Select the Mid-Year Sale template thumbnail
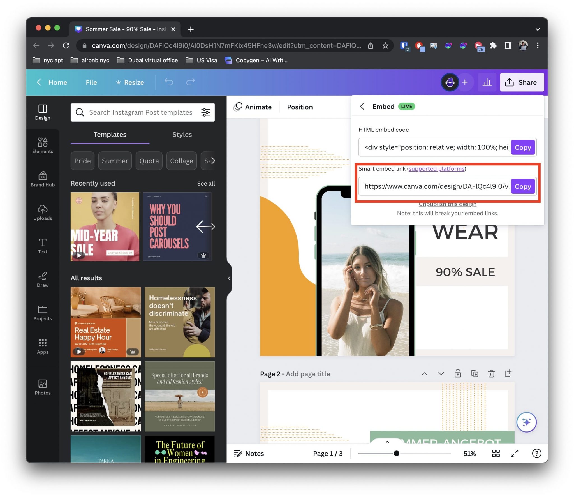 (105, 226)
